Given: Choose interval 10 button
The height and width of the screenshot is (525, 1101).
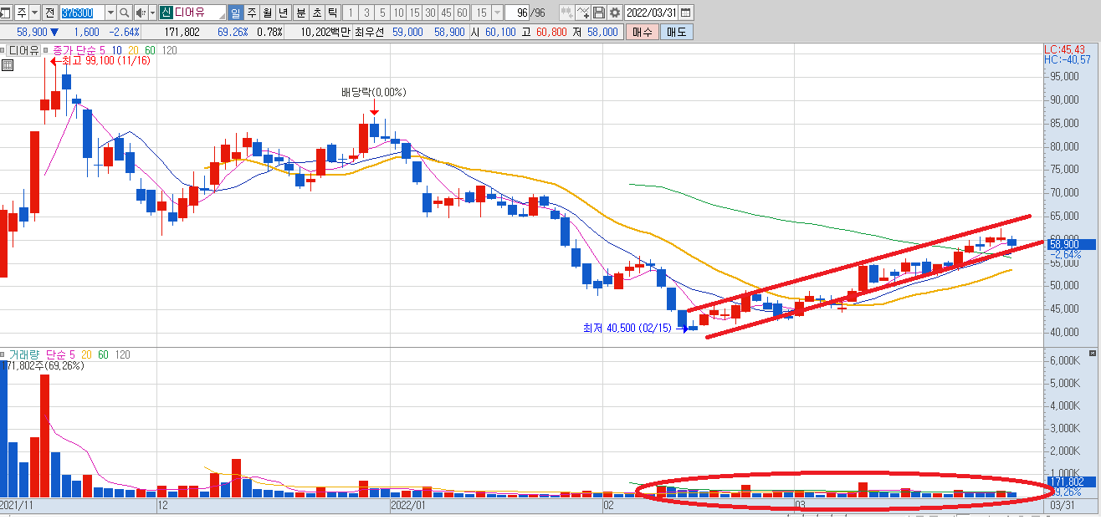Looking at the screenshot, I should [x=397, y=13].
